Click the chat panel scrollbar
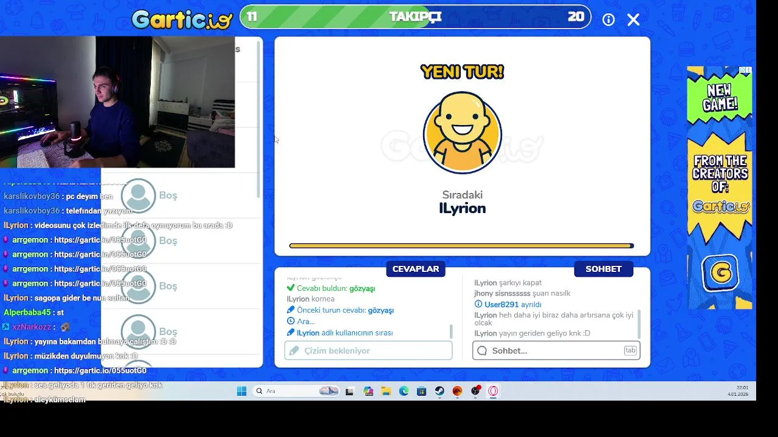The height and width of the screenshot is (437, 778). coord(639,324)
